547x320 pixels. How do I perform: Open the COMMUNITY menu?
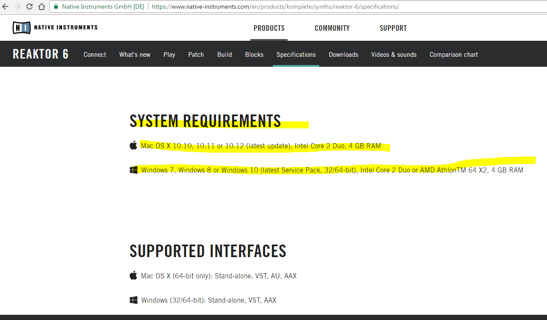[x=332, y=28]
